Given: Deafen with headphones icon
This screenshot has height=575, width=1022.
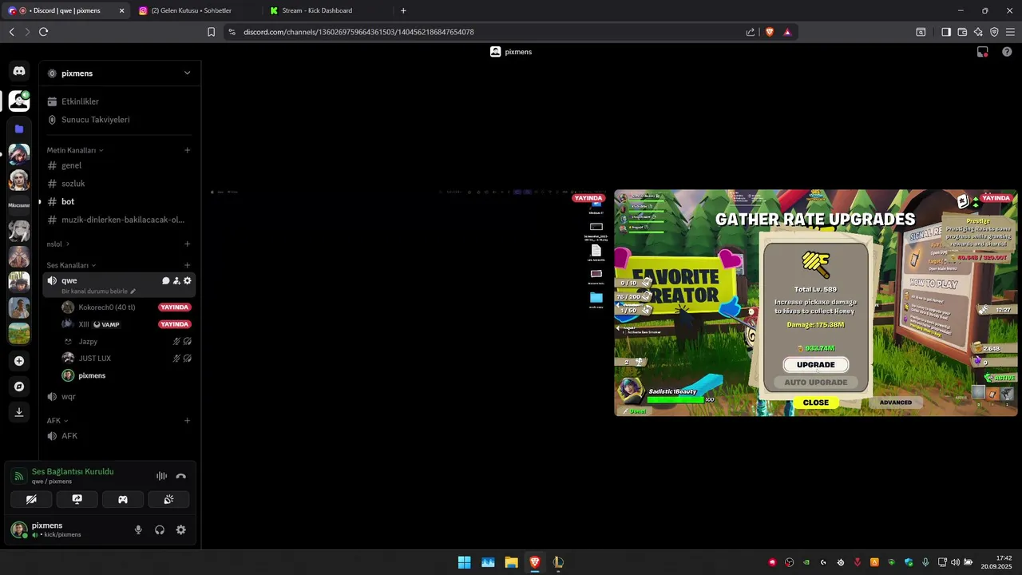Looking at the screenshot, I should [160, 529].
